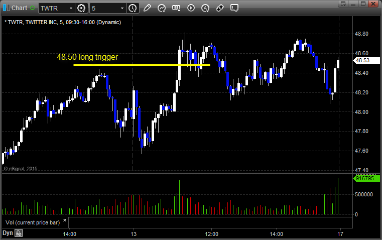Click the Dyn scaling label
This screenshot has height=240, width=382.
[x=8, y=233]
